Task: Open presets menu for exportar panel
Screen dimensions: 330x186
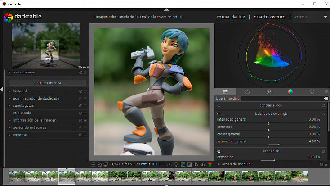Action: click(x=85, y=135)
